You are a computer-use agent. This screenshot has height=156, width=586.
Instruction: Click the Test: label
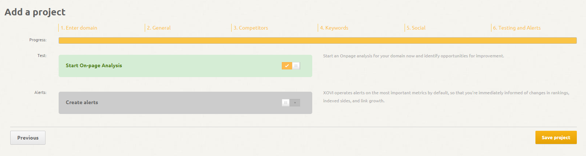[42, 56]
